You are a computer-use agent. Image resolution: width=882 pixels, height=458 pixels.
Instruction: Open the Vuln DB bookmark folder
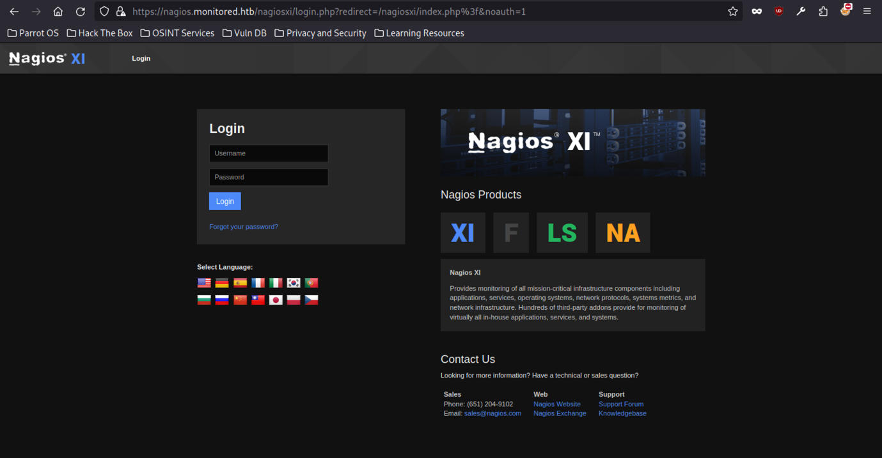click(244, 33)
